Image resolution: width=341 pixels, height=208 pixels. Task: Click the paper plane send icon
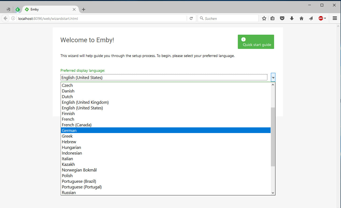311,18
